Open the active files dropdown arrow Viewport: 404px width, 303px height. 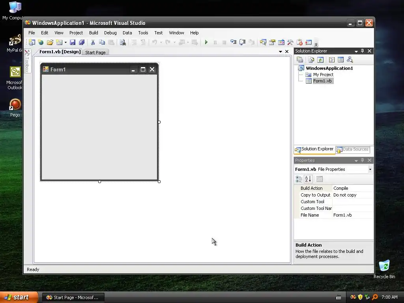click(x=281, y=52)
